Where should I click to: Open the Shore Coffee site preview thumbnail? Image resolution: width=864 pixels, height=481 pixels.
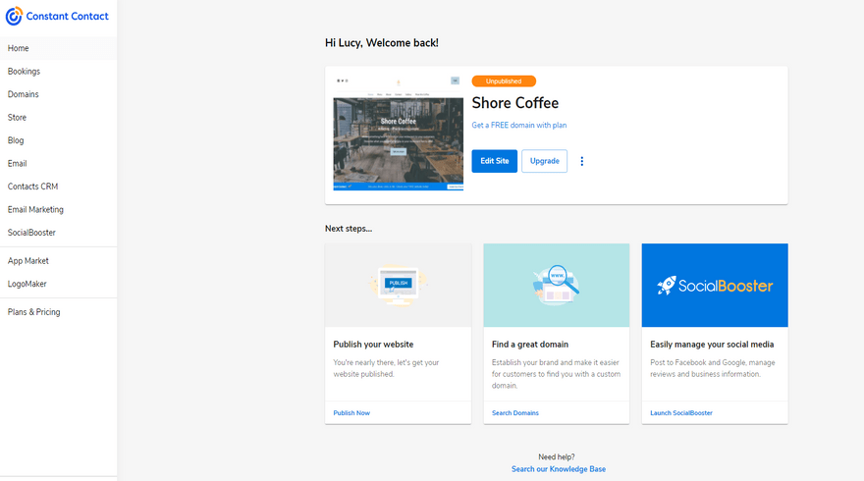coord(398,134)
